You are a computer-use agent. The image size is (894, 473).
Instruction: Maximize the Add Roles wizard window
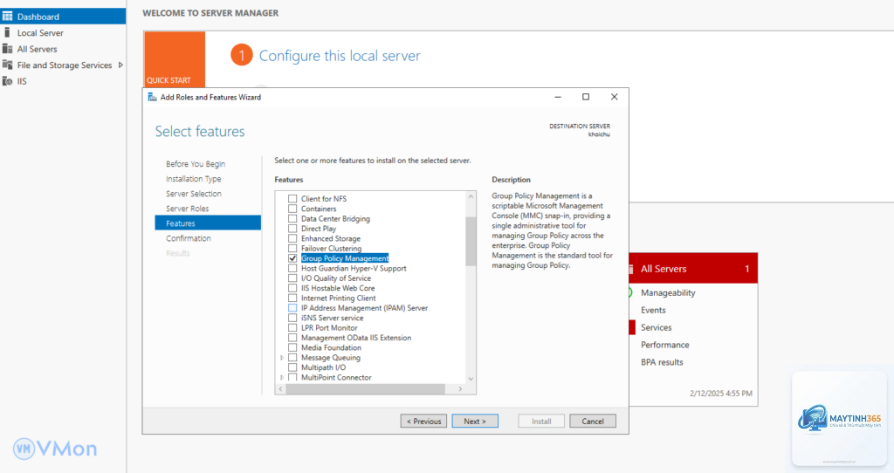click(586, 97)
